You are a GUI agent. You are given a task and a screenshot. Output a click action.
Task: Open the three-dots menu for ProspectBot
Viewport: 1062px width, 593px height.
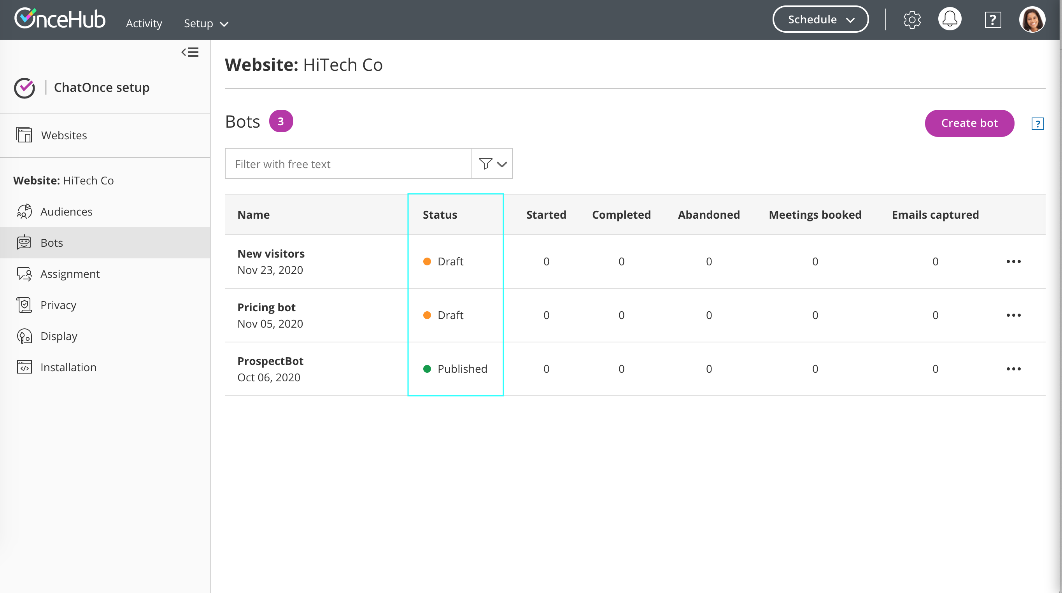[x=1013, y=368]
